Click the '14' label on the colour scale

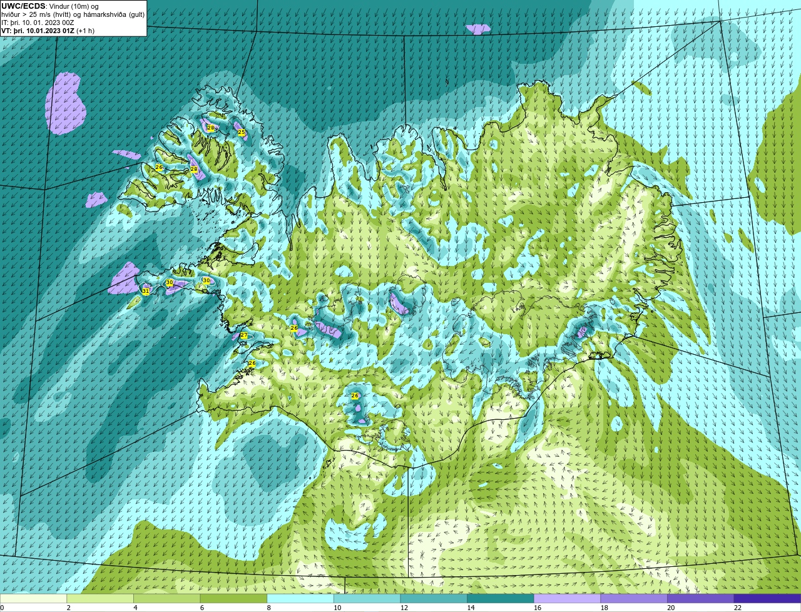(471, 608)
